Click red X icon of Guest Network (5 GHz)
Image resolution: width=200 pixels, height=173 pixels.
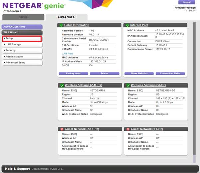pyautogui.click(x=128, y=129)
